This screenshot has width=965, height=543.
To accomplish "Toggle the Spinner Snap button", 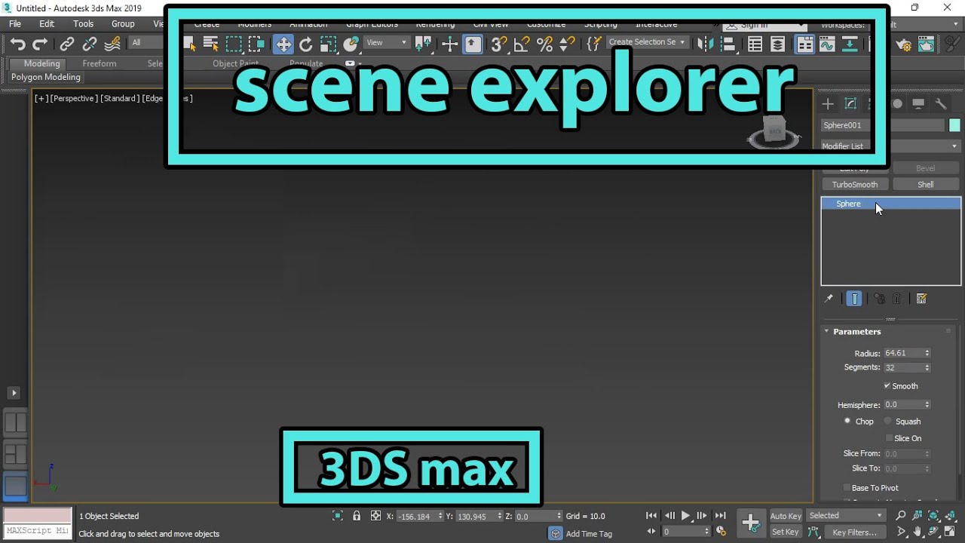I will click(x=567, y=44).
